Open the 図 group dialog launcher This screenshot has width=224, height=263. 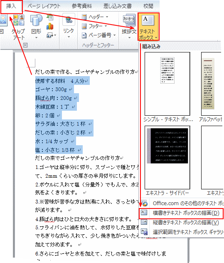[x=25, y=45]
